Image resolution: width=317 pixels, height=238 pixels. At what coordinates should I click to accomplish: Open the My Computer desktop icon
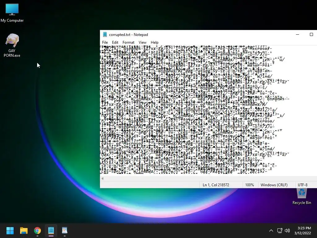pyautogui.click(x=12, y=12)
